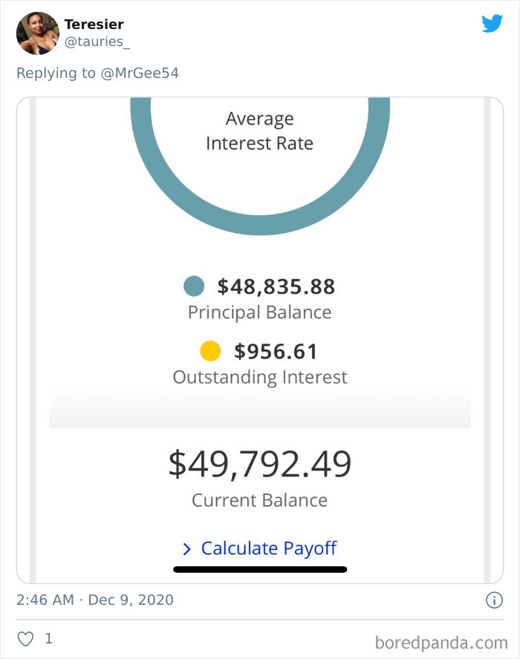Click the username Teresier
The width and height of the screenshot is (520, 659).
tap(94, 24)
